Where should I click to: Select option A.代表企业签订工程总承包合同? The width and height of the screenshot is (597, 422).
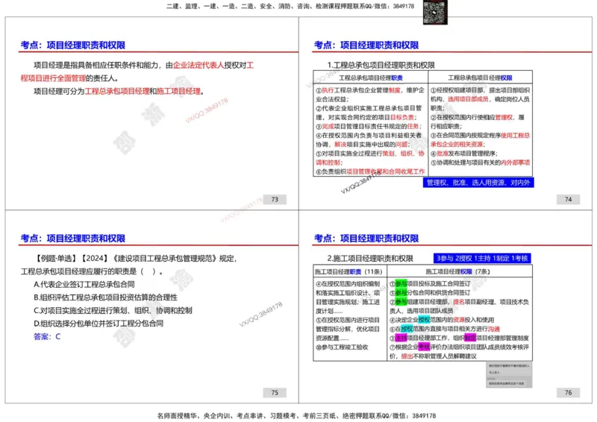[84, 285]
